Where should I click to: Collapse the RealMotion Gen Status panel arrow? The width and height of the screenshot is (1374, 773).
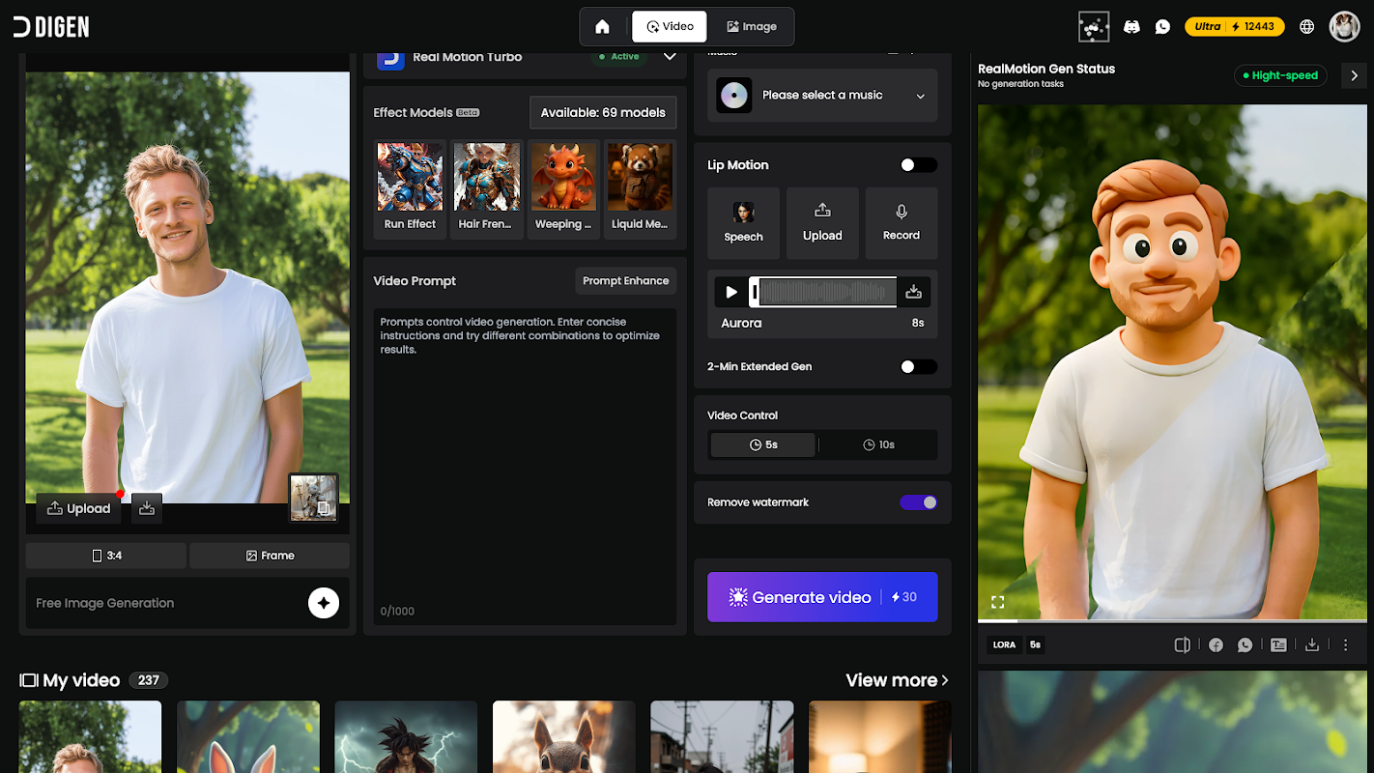click(1354, 75)
